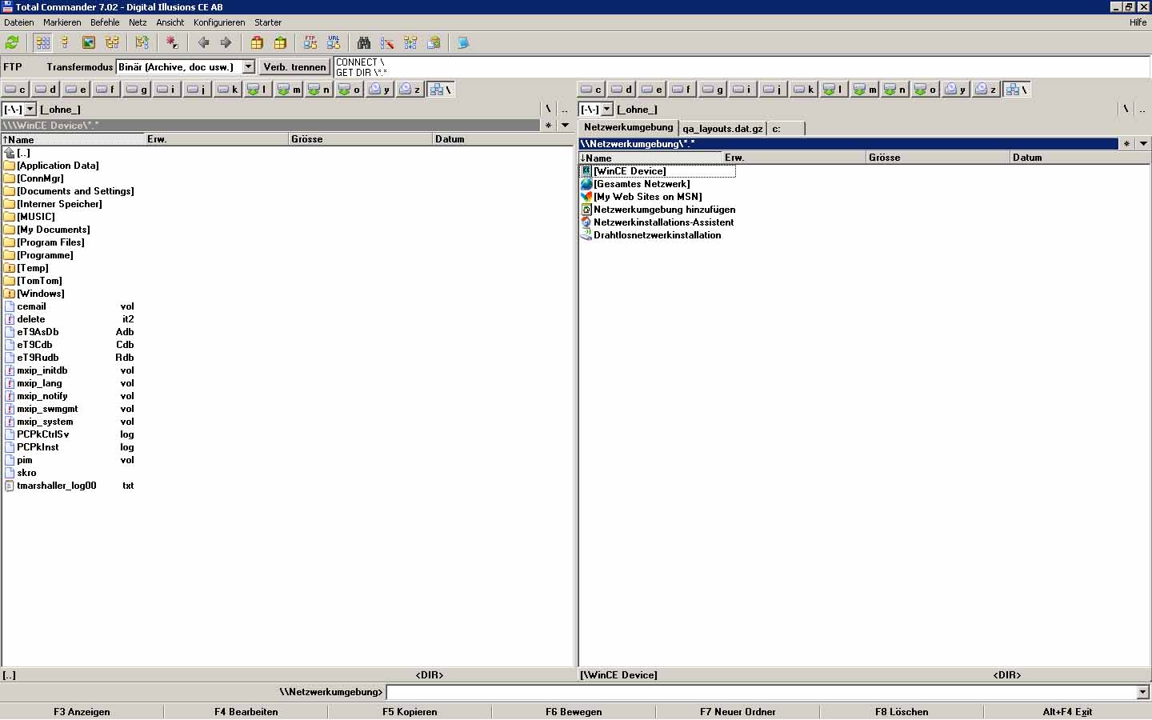Select [Gesamtes Netzwerk] in right panel

pyautogui.click(x=642, y=184)
